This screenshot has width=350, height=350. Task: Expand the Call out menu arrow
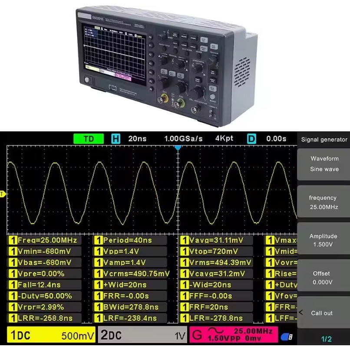[300, 313]
